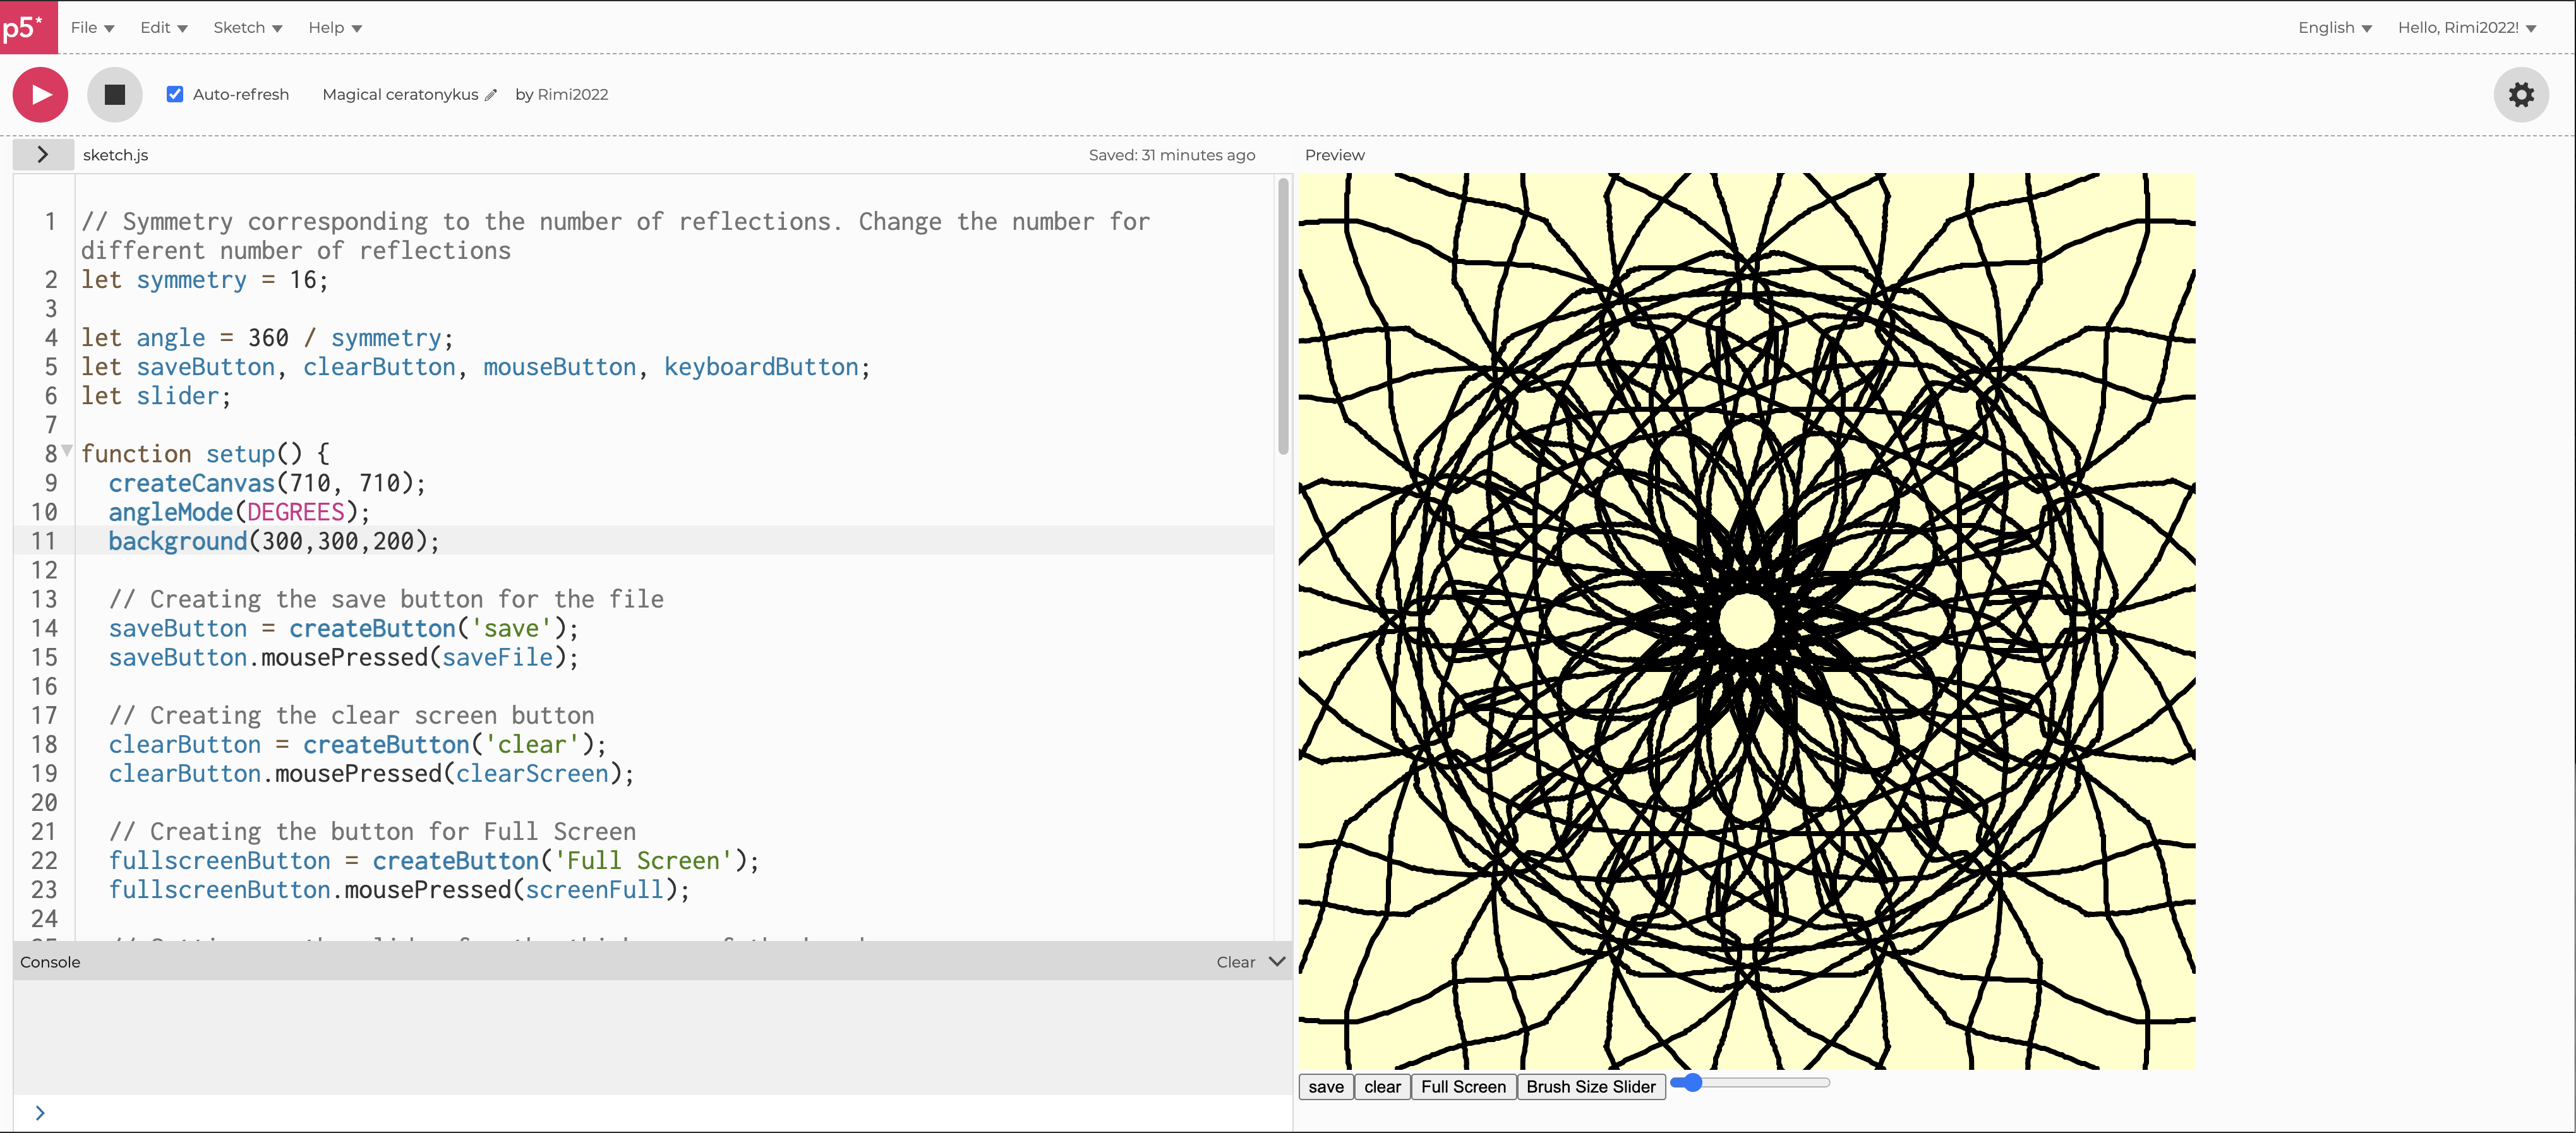Click line number 14 in the gutter
This screenshot has width=2576, height=1133.
(x=44, y=628)
